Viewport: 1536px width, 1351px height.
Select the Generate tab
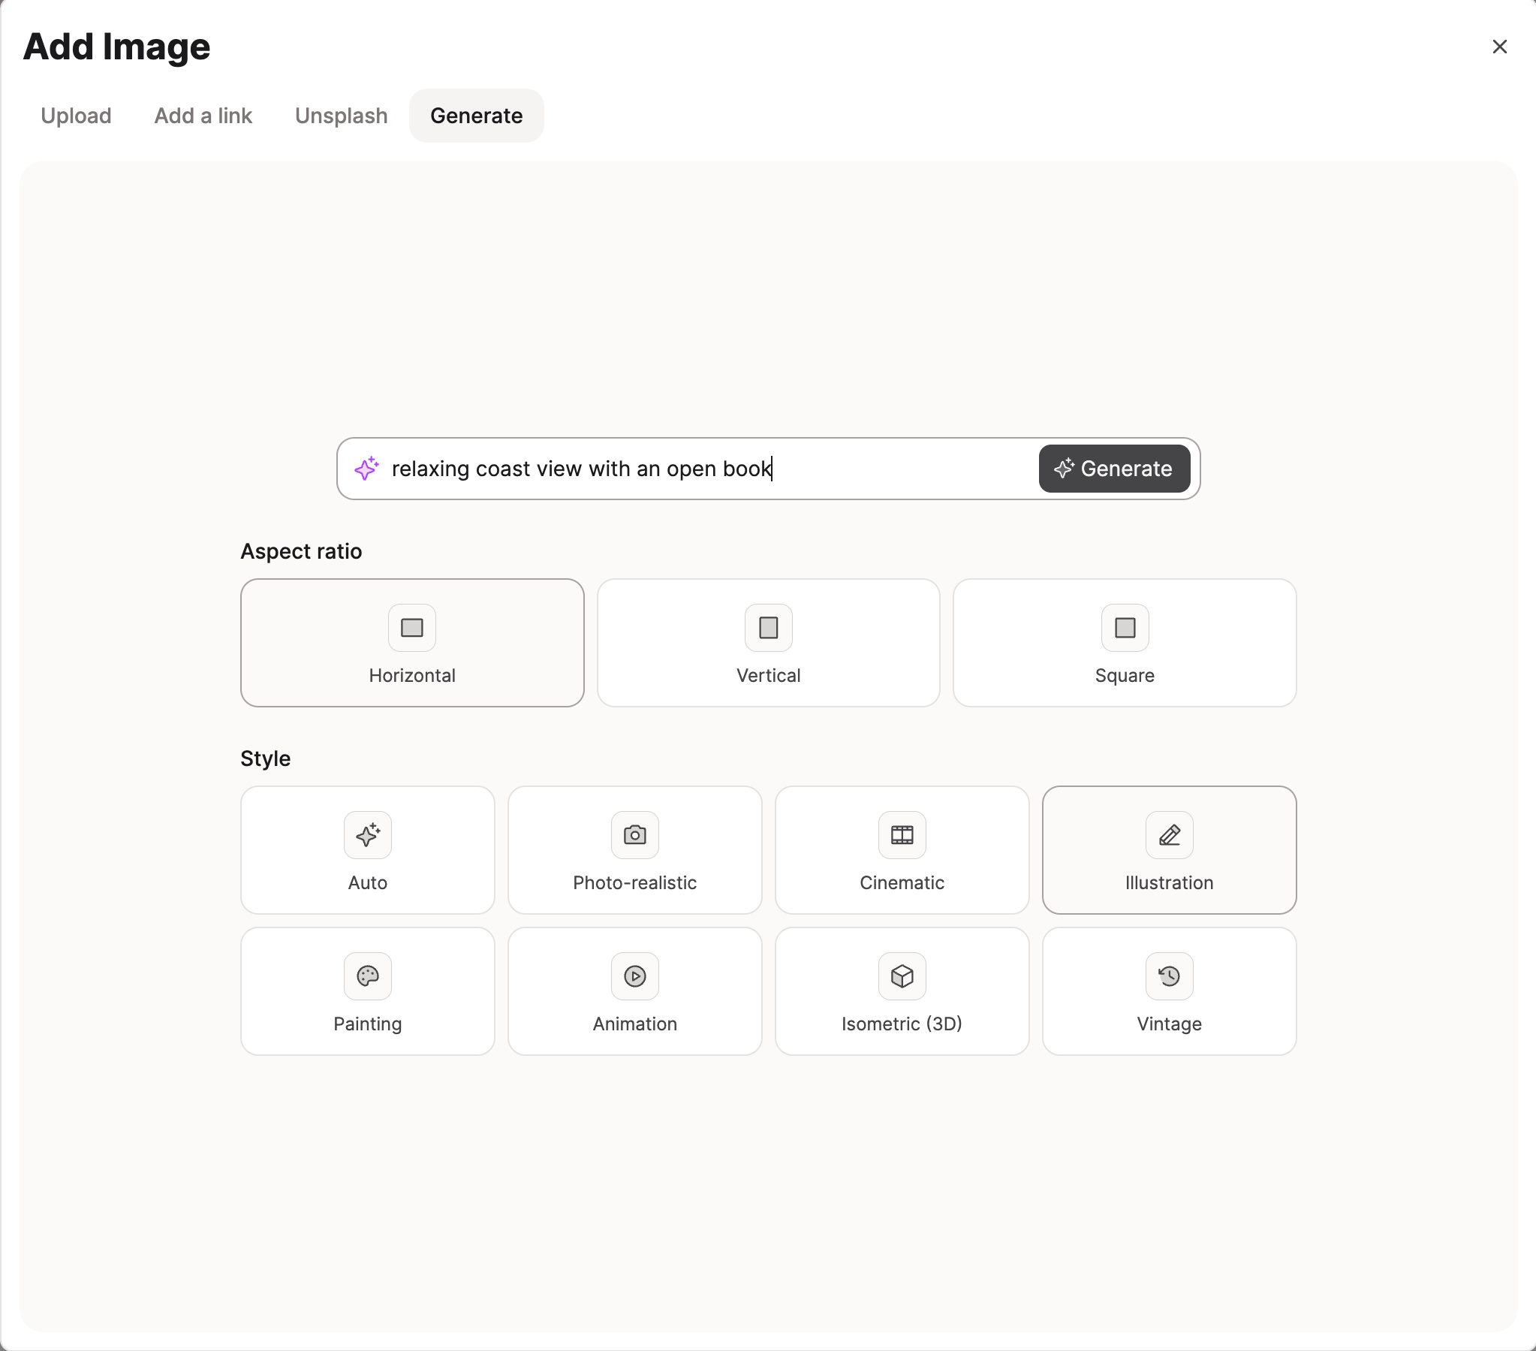(x=477, y=116)
